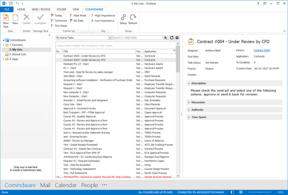
Task: Switch to normal view in status bar
Action: tap(232, 192)
